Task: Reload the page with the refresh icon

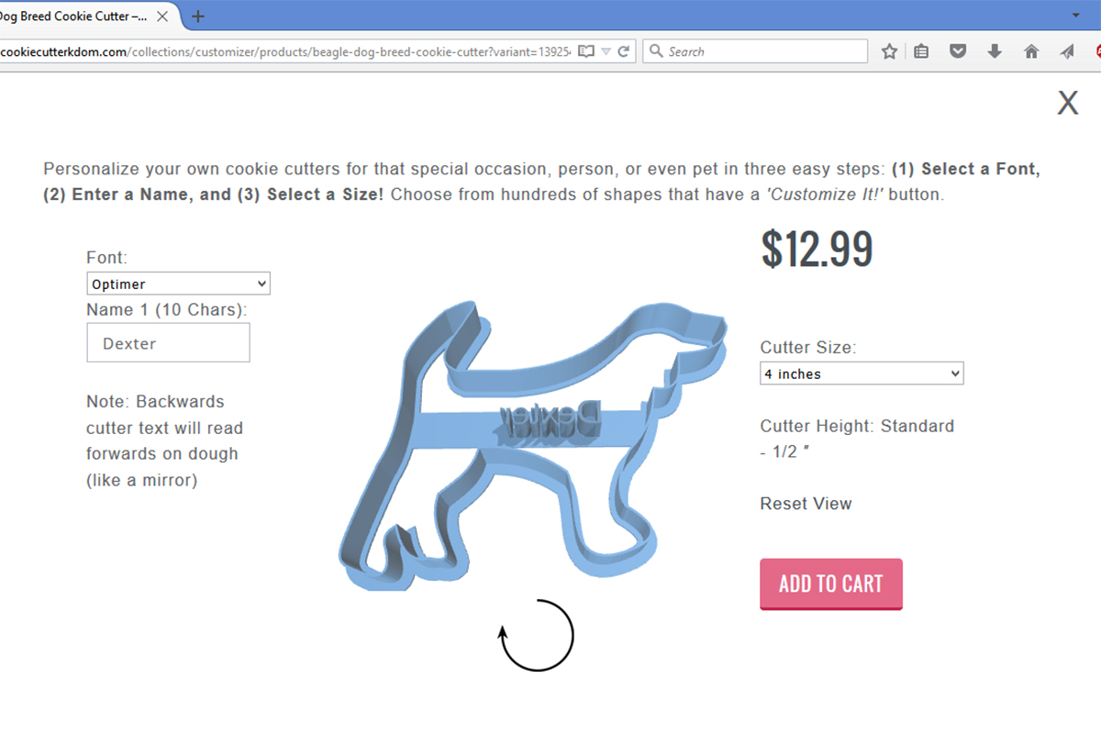Action: tap(624, 51)
